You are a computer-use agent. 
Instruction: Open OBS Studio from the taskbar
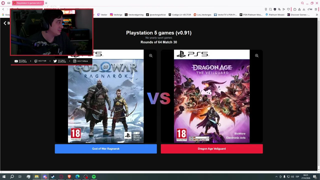[x=86, y=177]
